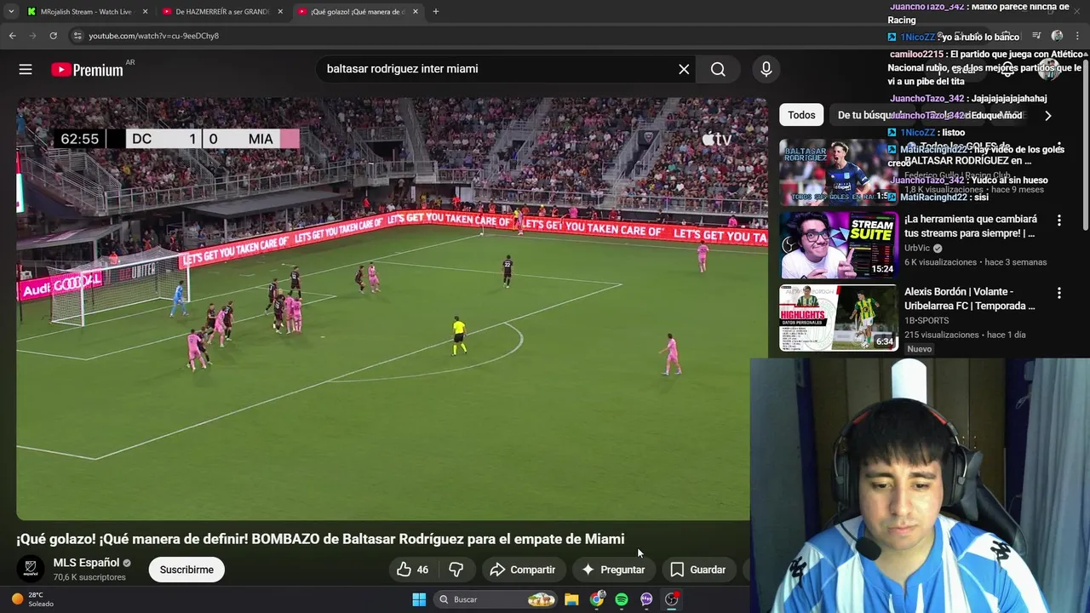Go back with the browser back arrow
Screen dimensions: 1090x613
tap(12, 36)
